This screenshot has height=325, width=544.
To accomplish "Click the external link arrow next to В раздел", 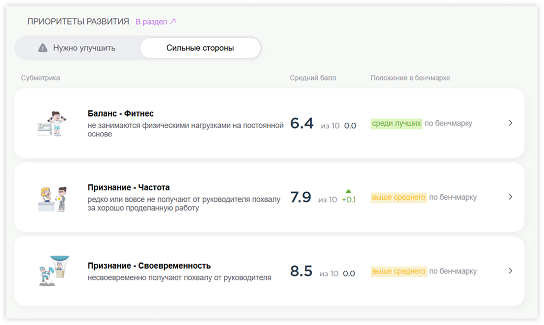I will tap(173, 22).
